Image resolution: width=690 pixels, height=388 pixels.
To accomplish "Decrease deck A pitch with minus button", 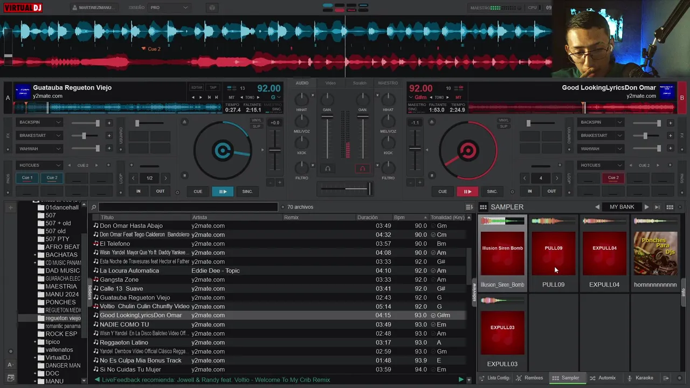I will 271,183.
